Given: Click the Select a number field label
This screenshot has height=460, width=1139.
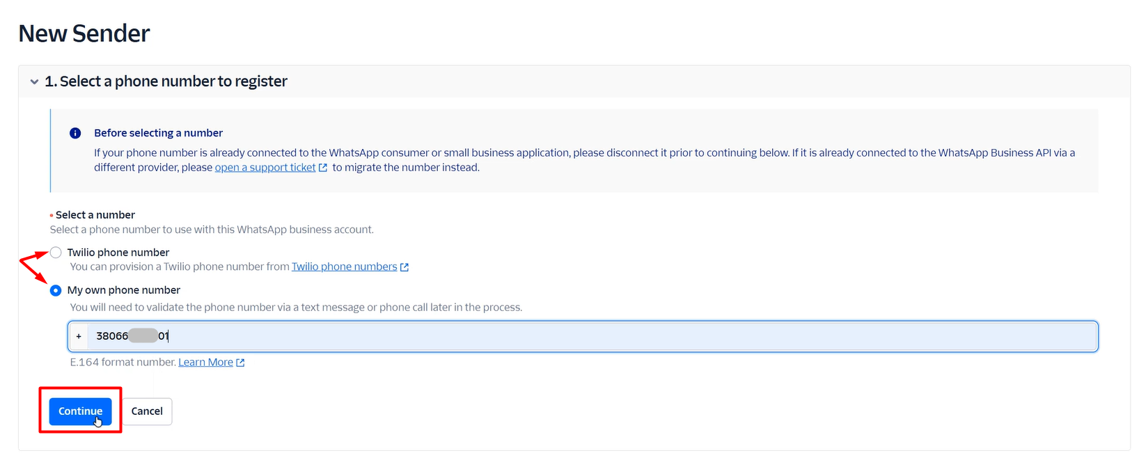Looking at the screenshot, I should coord(95,215).
